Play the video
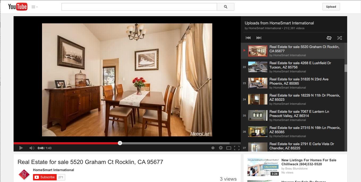The width and height of the screenshot is (361, 182). click(21, 148)
